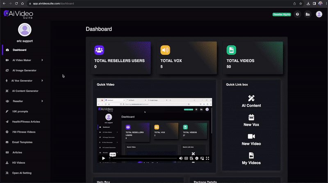Image resolution: width=328 pixels, height=183 pixels.
Task: Click the AI Content Generator tools icon
Action: [x=7, y=91]
